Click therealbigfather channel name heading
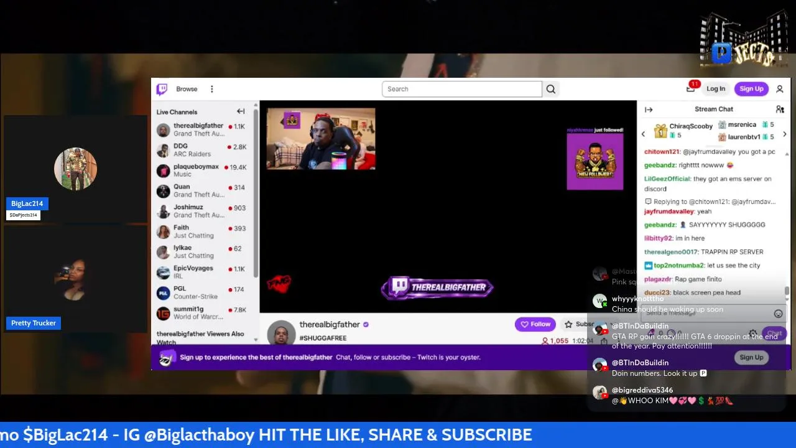The width and height of the screenshot is (796, 448). (330, 324)
